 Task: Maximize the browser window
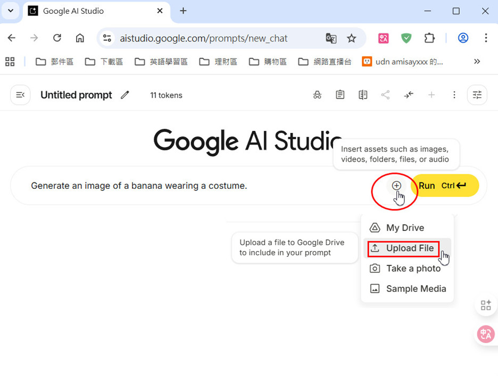click(456, 11)
